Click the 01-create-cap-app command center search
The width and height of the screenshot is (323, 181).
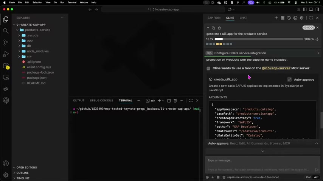click(x=163, y=9)
